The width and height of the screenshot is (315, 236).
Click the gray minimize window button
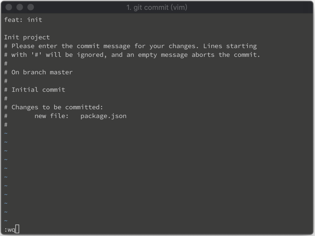20,7
